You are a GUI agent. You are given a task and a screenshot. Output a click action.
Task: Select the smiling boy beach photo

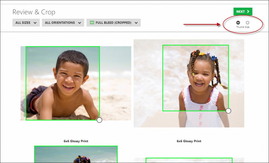[x=76, y=83]
